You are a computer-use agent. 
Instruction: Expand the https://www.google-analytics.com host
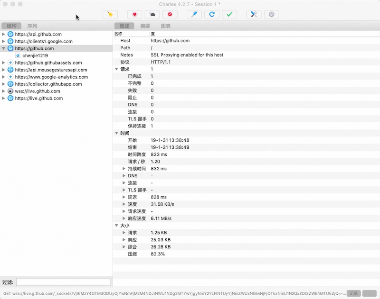coord(3,77)
